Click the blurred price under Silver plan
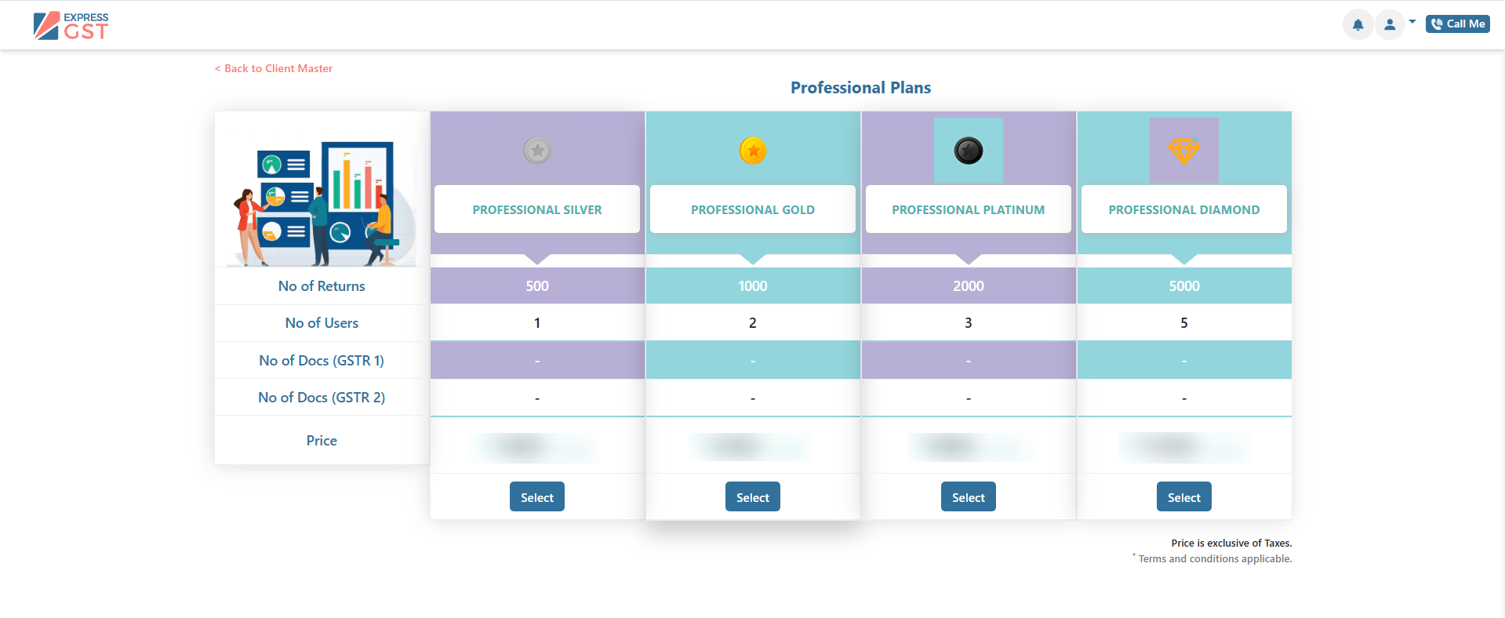The height and width of the screenshot is (618, 1505). (533, 447)
